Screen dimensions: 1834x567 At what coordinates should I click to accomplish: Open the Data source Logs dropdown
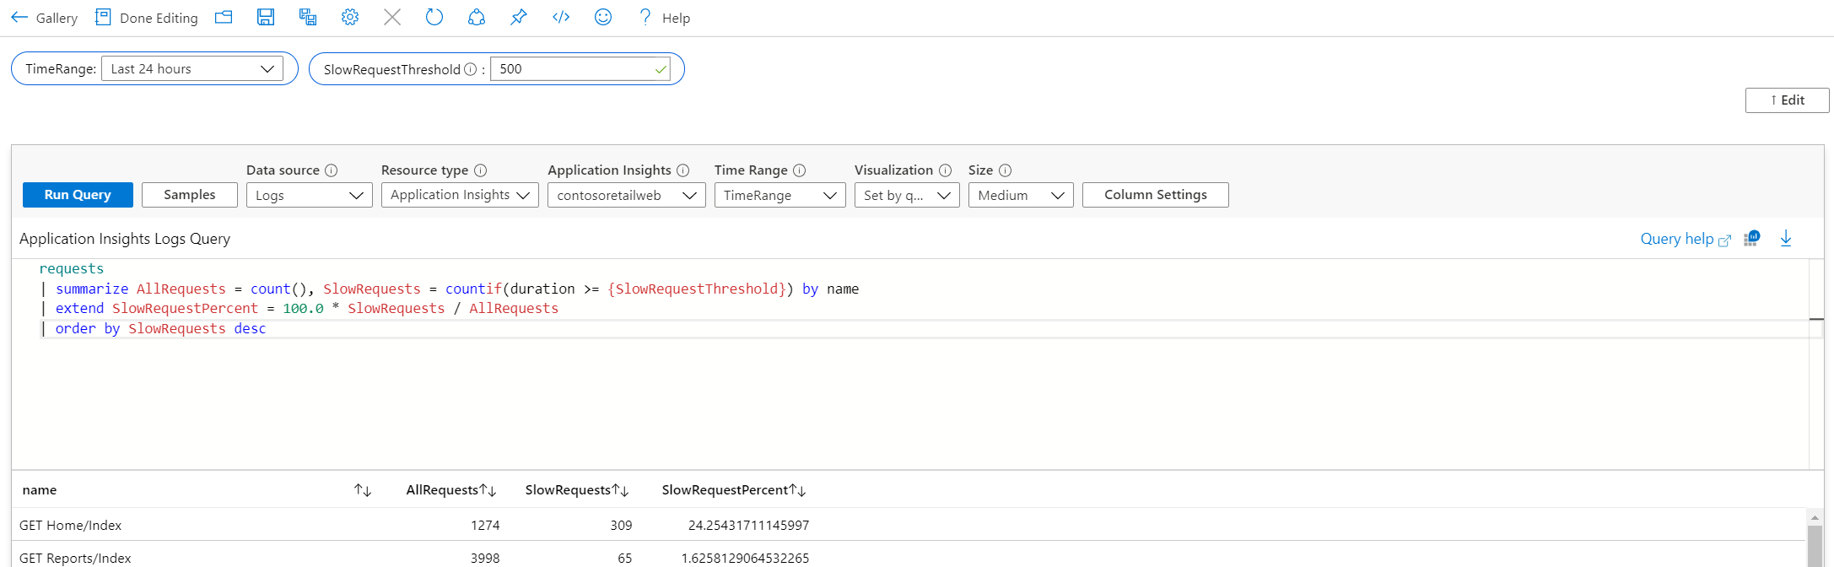click(310, 195)
